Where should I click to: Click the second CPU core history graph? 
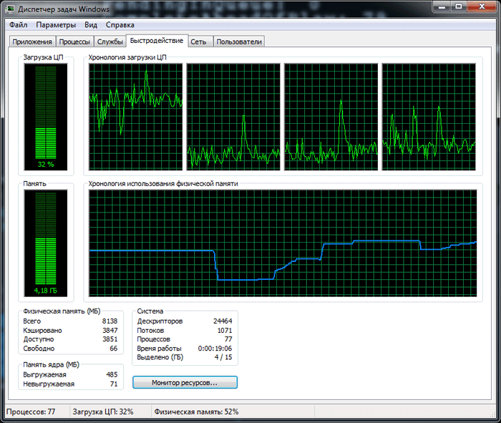click(233, 117)
